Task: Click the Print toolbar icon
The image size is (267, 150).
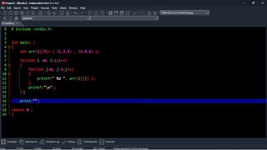Action: [x=40, y=13]
